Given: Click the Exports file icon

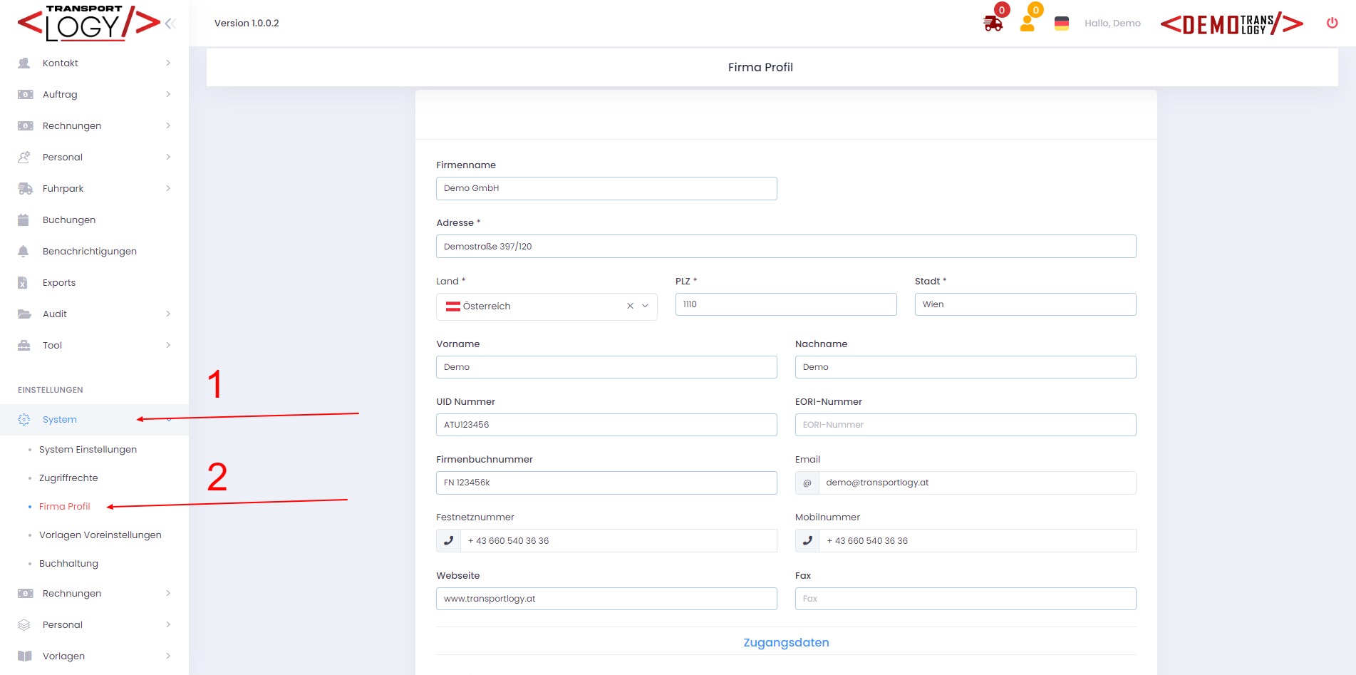Looking at the screenshot, I should pyautogui.click(x=23, y=282).
